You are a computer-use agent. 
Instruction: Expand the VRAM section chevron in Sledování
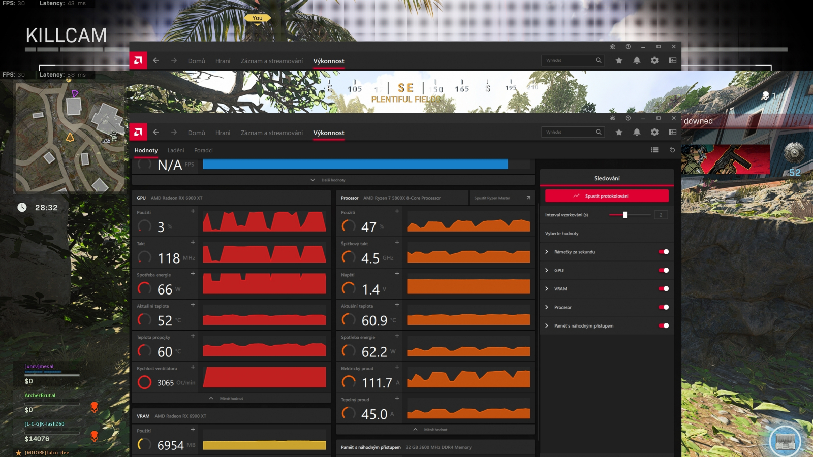pos(547,288)
